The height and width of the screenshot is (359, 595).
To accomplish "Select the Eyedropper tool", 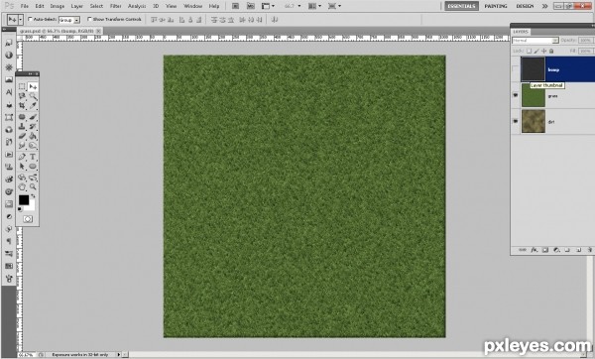I will (x=33, y=105).
